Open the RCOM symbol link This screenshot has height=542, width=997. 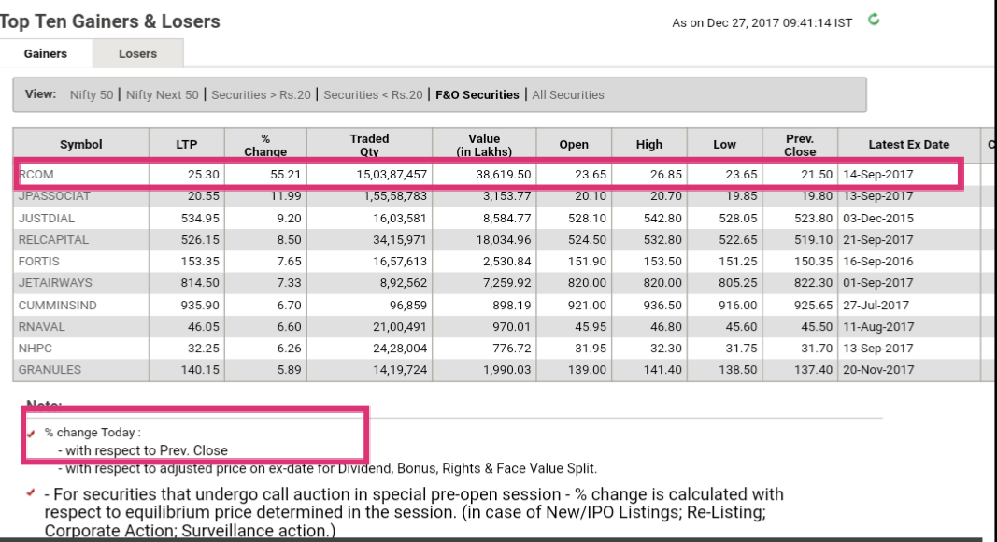(x=36, y=175)
